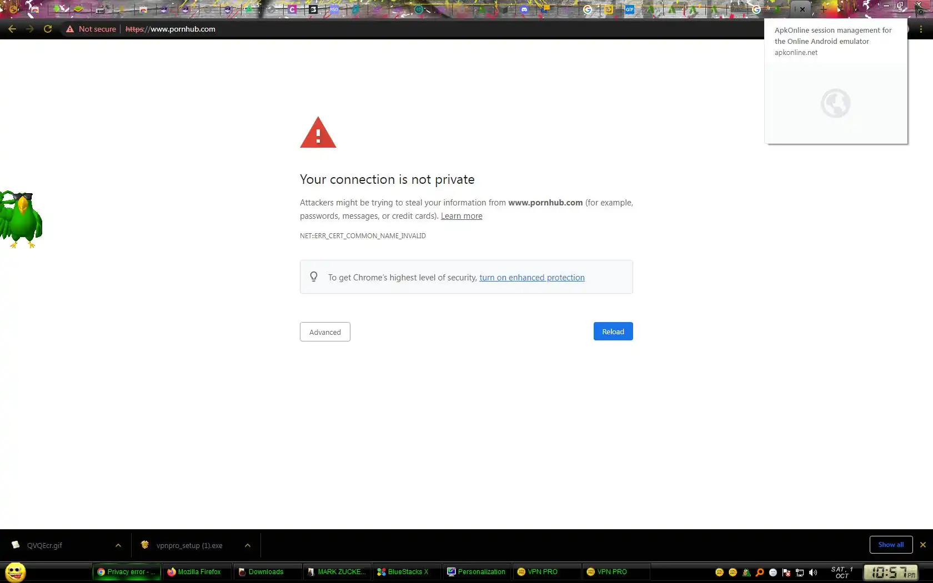Screen dimensions: 933x583
Task: Click the red flag action center tray icon
Action: click(786, 572)
